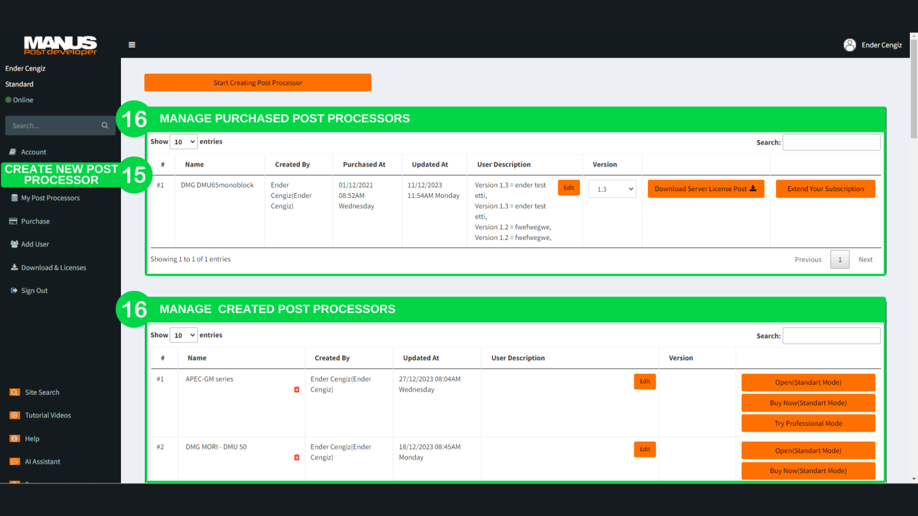Click trash icon for DMG MORI - DMU 50

pos(297,457)
